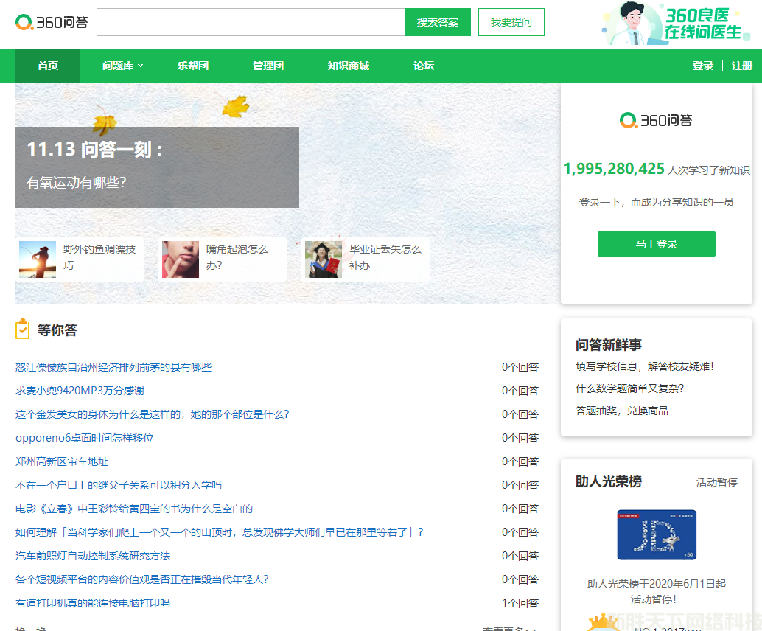Open the 知识商城 navigation item
The width and height of the screenshot is (762, 631).
349,66
